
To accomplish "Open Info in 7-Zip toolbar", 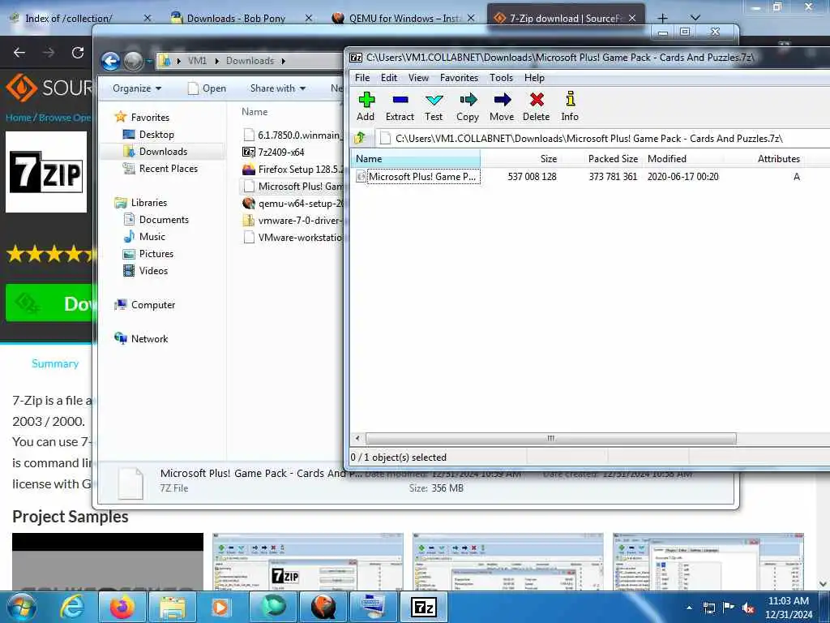I will tap(570, 106).
